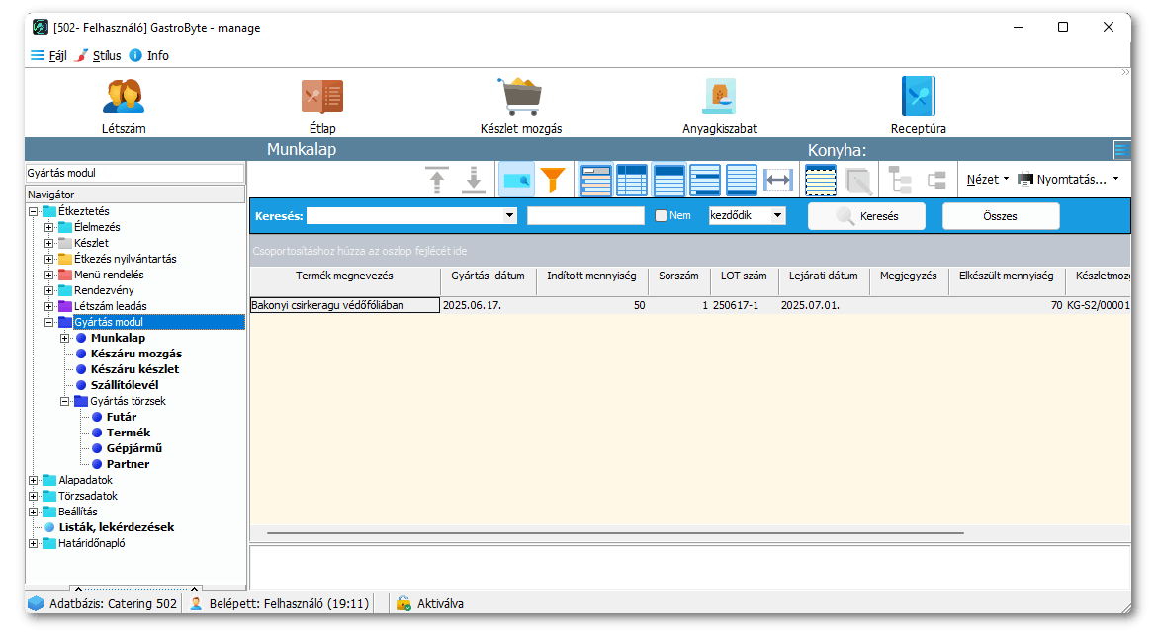Viewport: 1156px width, 632px height.
Task: Open the Anyagkiszabat module icon
Action: click(x=719, y=97)
